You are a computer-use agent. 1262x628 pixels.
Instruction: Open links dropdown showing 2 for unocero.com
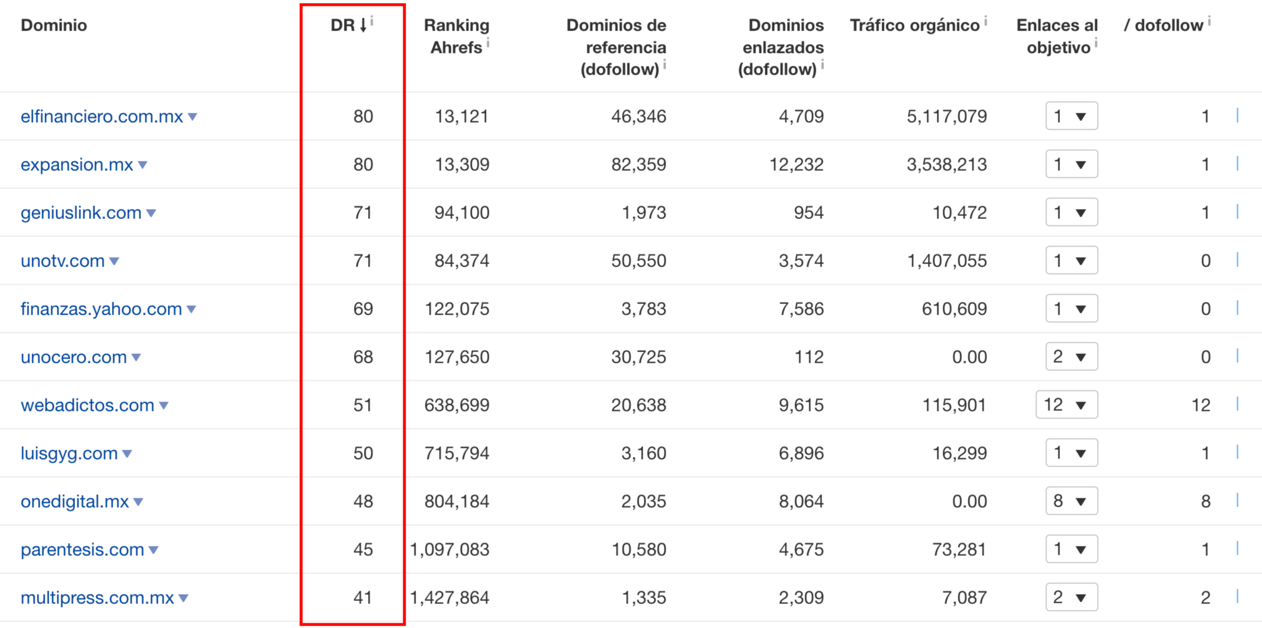point(1071,357)
